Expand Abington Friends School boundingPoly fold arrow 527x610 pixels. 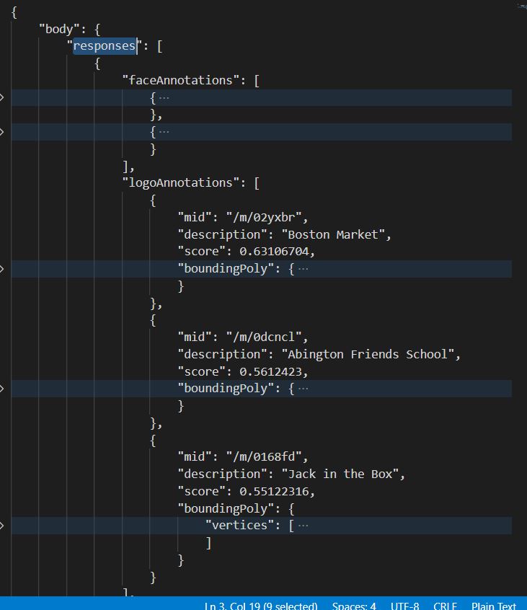(2, 388)
